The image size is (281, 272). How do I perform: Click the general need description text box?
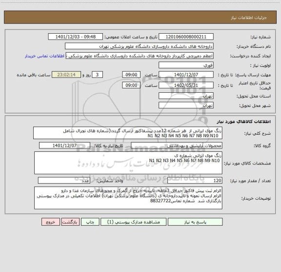tap(128, 133)
